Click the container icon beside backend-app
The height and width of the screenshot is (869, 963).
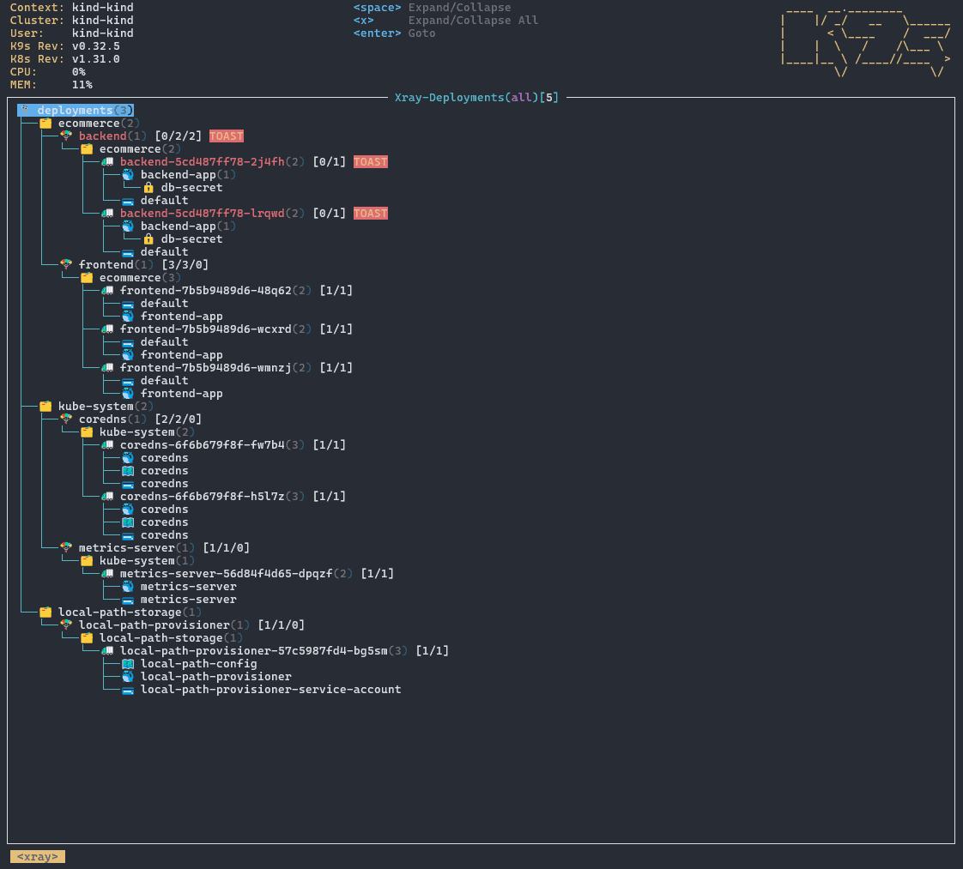point(129,174)
